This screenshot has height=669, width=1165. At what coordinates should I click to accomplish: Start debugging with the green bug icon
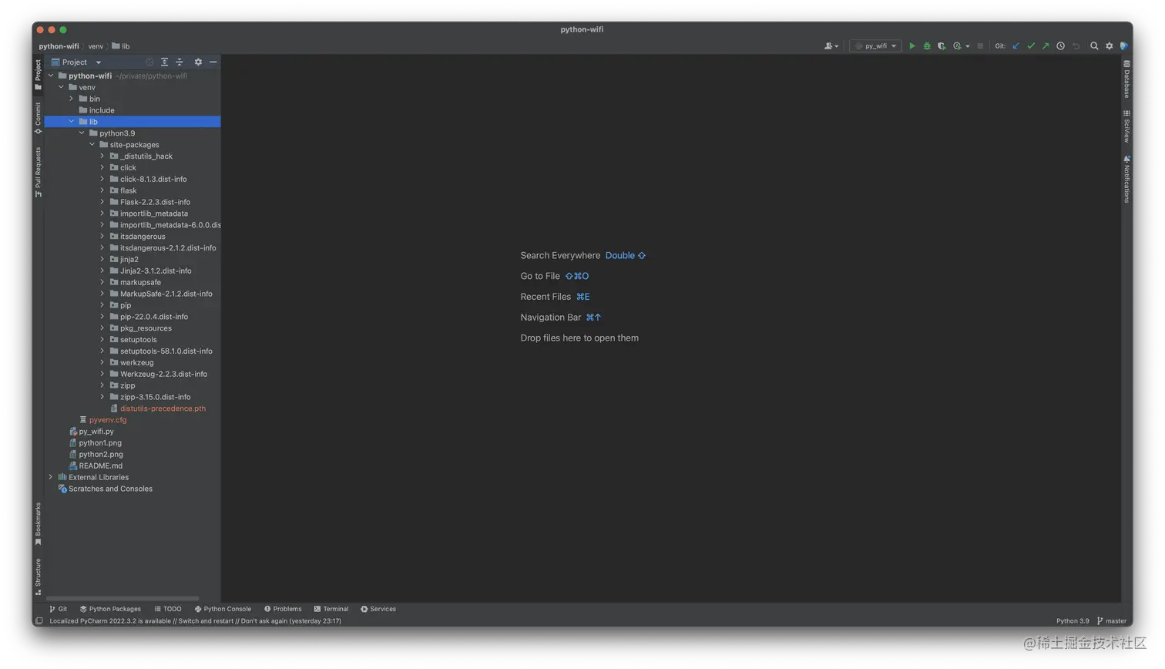coord(927,46)
